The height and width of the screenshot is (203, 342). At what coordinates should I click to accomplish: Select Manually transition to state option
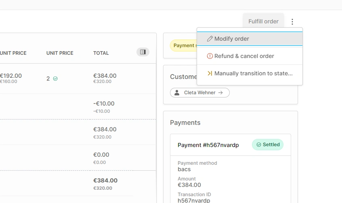click(253, 73)
